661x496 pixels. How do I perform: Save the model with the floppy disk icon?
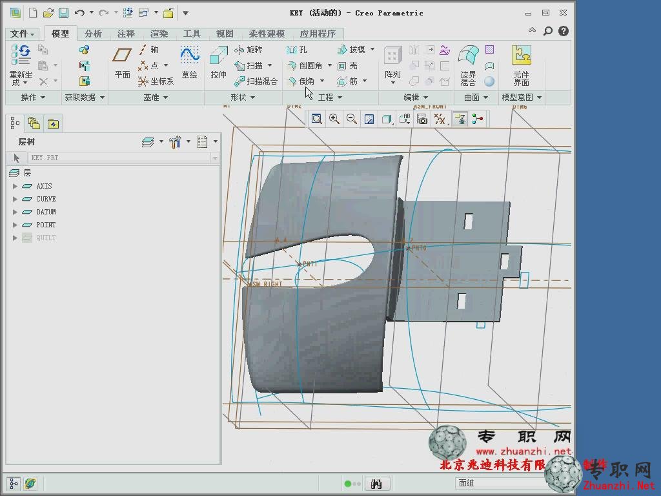pyautogui.click(x=64, y=13)
